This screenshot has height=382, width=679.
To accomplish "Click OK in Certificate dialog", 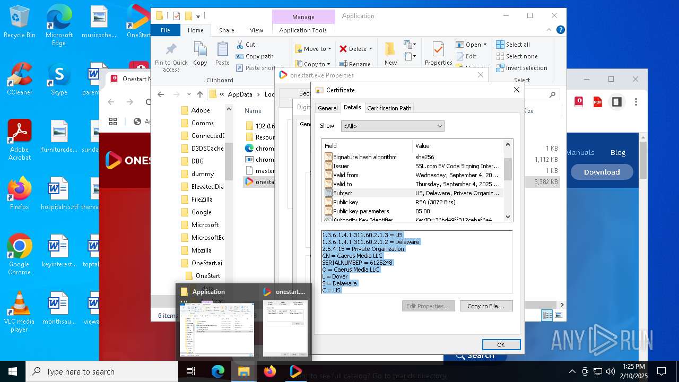I will coord(501,345).
